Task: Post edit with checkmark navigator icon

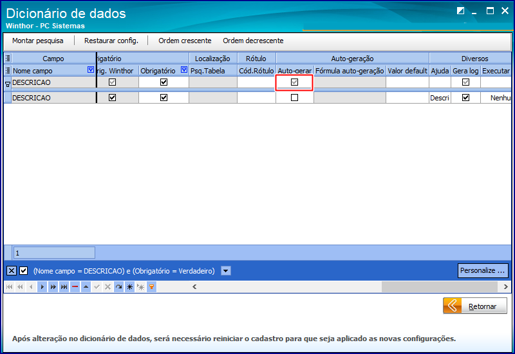Action: click(x=97, y=287)
